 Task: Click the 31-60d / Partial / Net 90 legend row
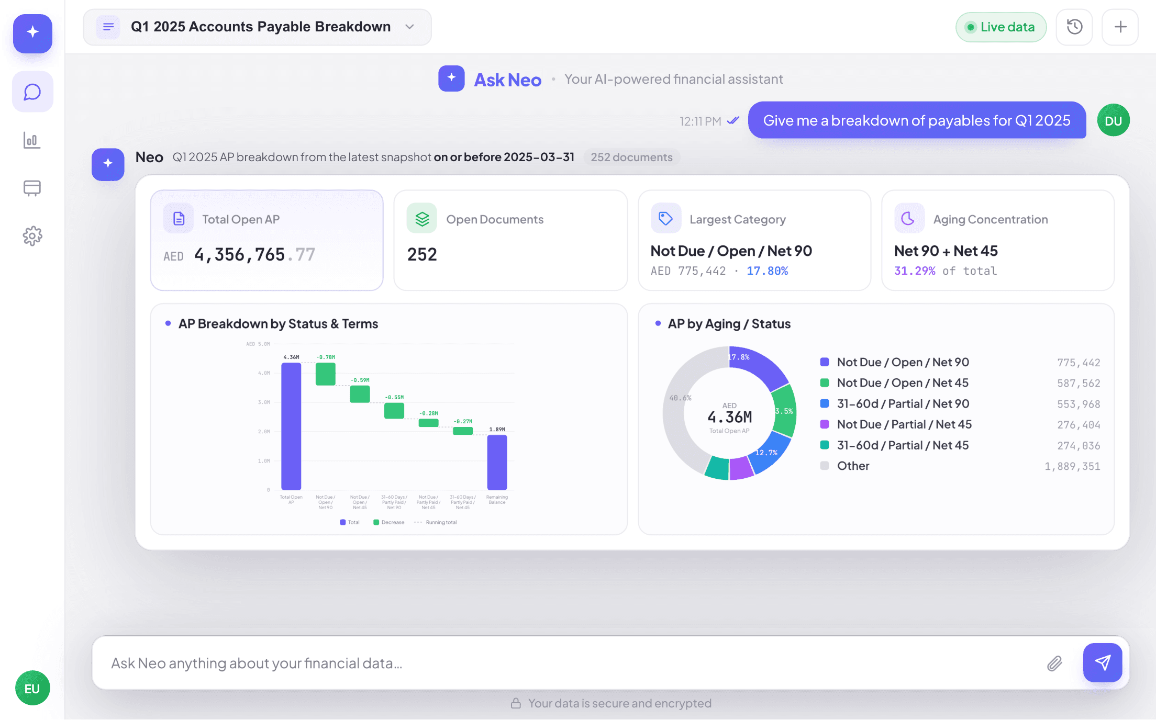[x=960, y=404]
